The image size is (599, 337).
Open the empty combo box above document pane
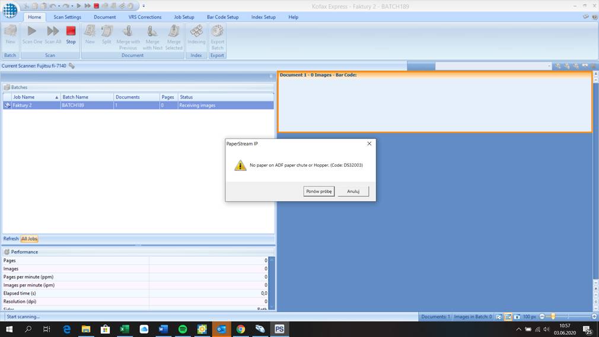pos(493,66)
